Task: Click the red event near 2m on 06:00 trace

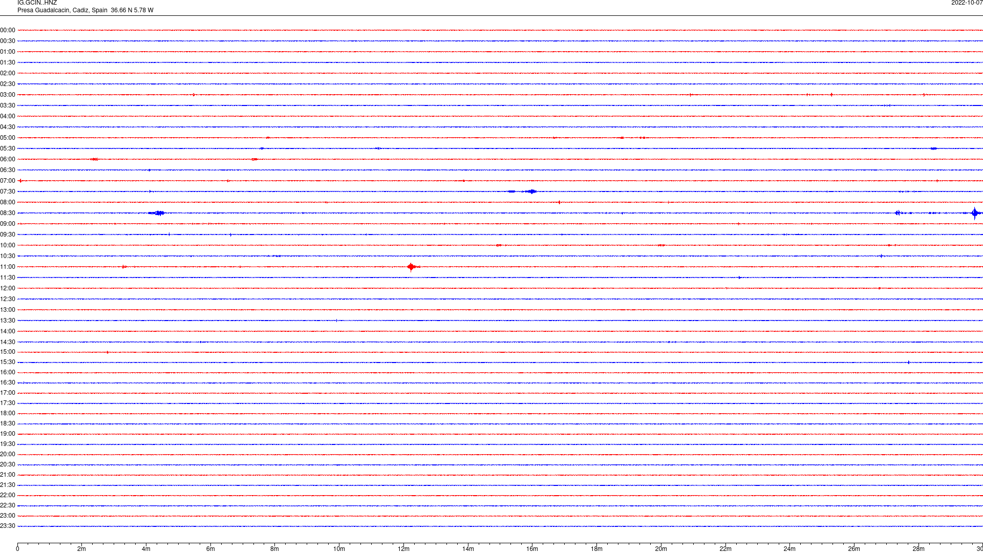Action: pyautogui.click(x=94, y=159)
